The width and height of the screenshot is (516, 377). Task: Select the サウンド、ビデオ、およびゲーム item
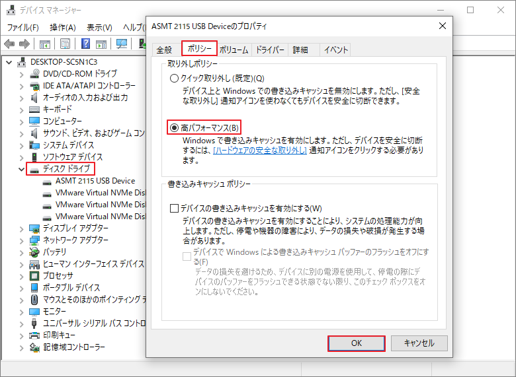(94, 133)
